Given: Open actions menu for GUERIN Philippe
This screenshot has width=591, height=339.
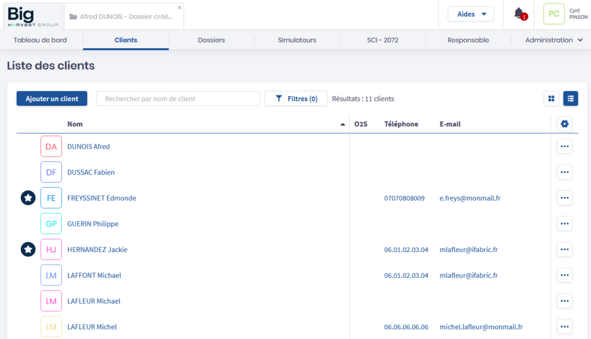Looking at the screenshot, I should [x=564, y=224].
